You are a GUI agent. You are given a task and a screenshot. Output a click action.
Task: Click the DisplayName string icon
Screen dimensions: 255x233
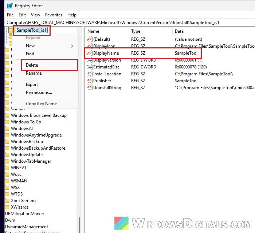point(90,53)
